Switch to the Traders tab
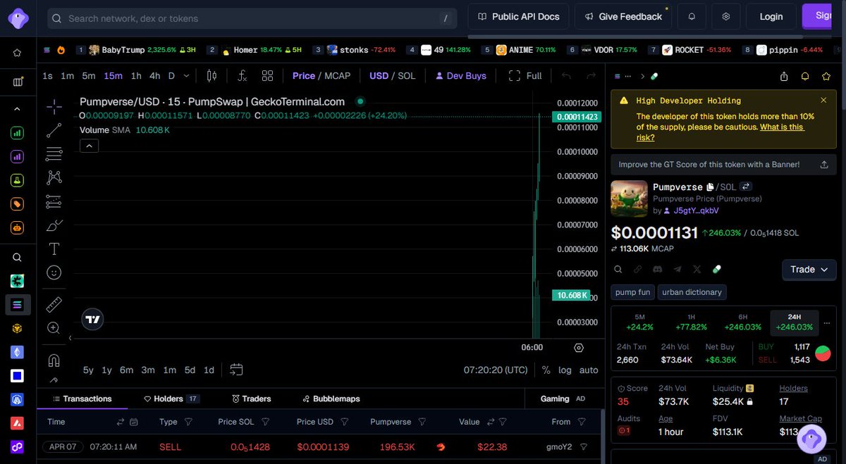This screenshot has height=464, width=846. (x=252, y=399)
